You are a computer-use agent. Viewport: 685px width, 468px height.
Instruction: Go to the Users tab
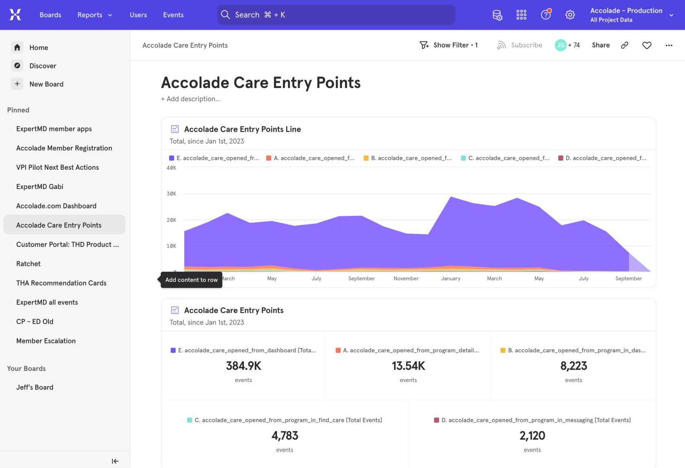coord(138,15)
